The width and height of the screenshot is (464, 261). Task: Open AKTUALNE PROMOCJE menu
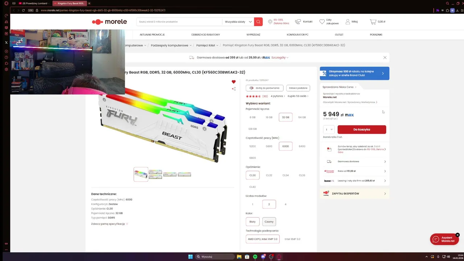click(152, 35)
